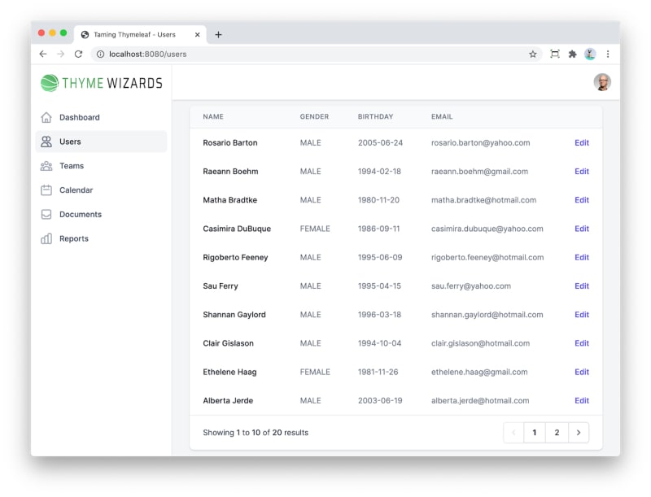Go to the next page with the chevron
651x497 pixels.
(x=578, y=433)
